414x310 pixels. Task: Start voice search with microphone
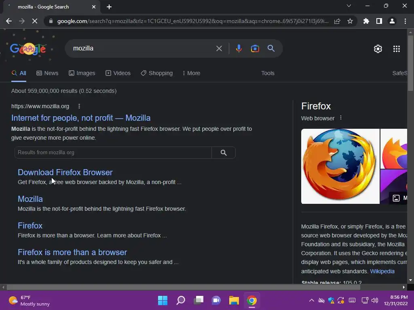239,48
